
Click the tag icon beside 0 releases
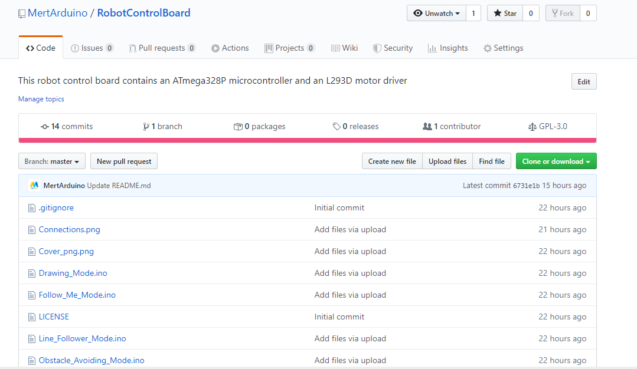[x=337, y=127]
